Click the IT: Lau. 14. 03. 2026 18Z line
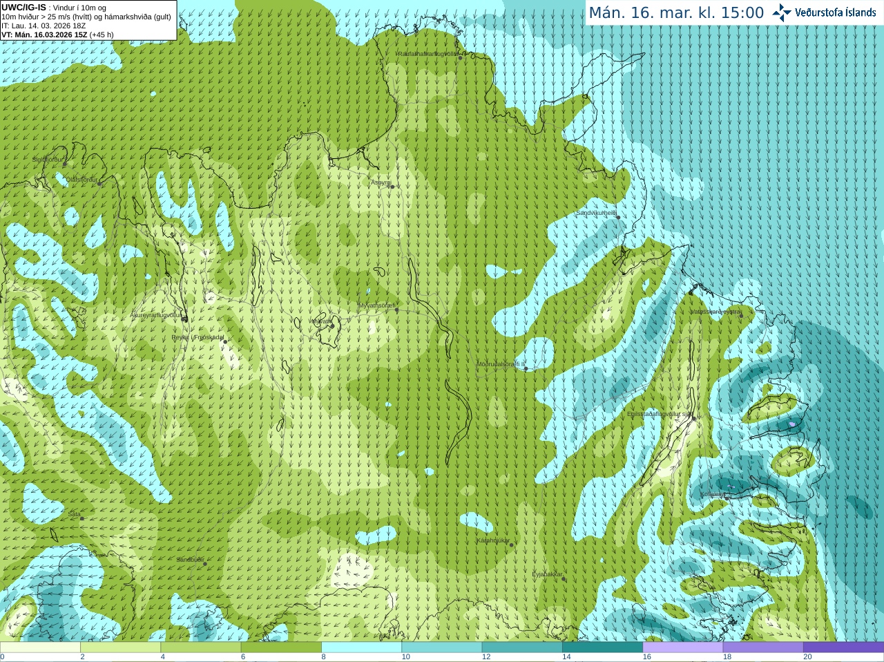This screenshot has height=662, width=884. point(44,26)
